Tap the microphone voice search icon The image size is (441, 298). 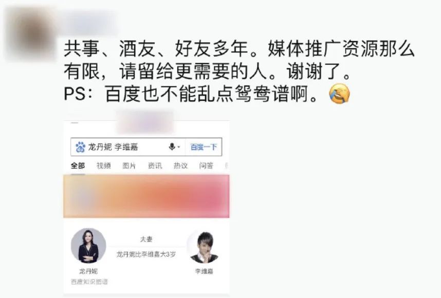coord(172,147)
